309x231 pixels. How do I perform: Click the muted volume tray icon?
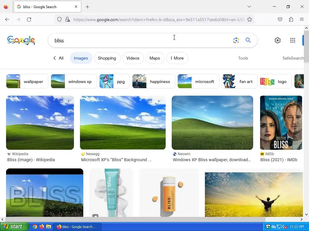[x=284, y=226]
